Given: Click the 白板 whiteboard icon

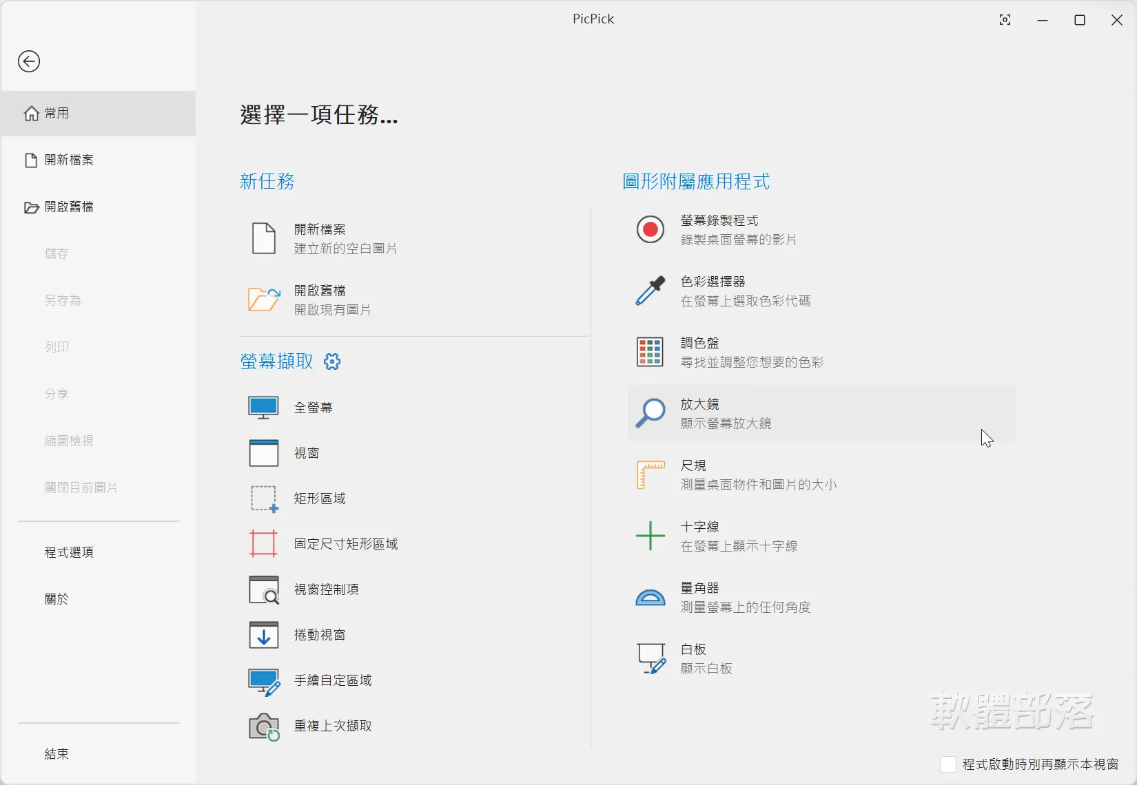Looking at the screenshot, I should (651, 658).
